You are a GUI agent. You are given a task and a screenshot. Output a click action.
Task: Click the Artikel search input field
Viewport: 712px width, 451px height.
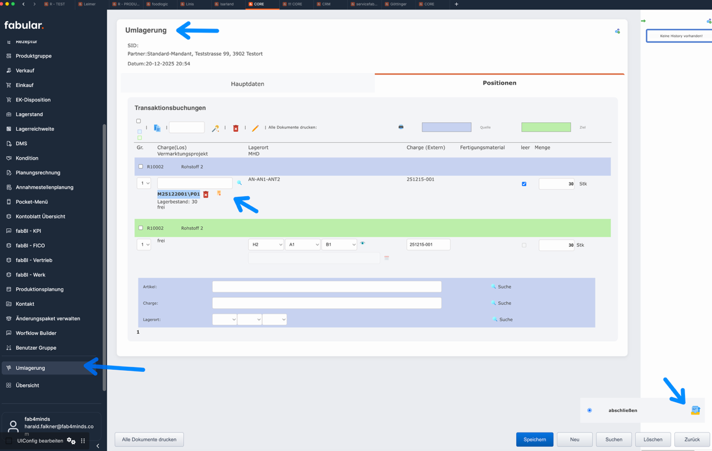click(327, 287)
